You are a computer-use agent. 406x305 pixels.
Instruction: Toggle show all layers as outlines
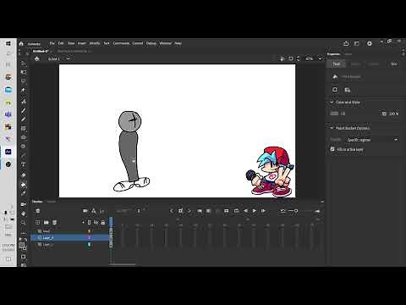90,223
